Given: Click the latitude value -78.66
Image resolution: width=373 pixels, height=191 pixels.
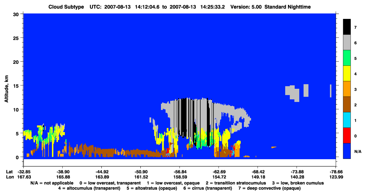Looking at the screenshot, I should click(335, 172).
